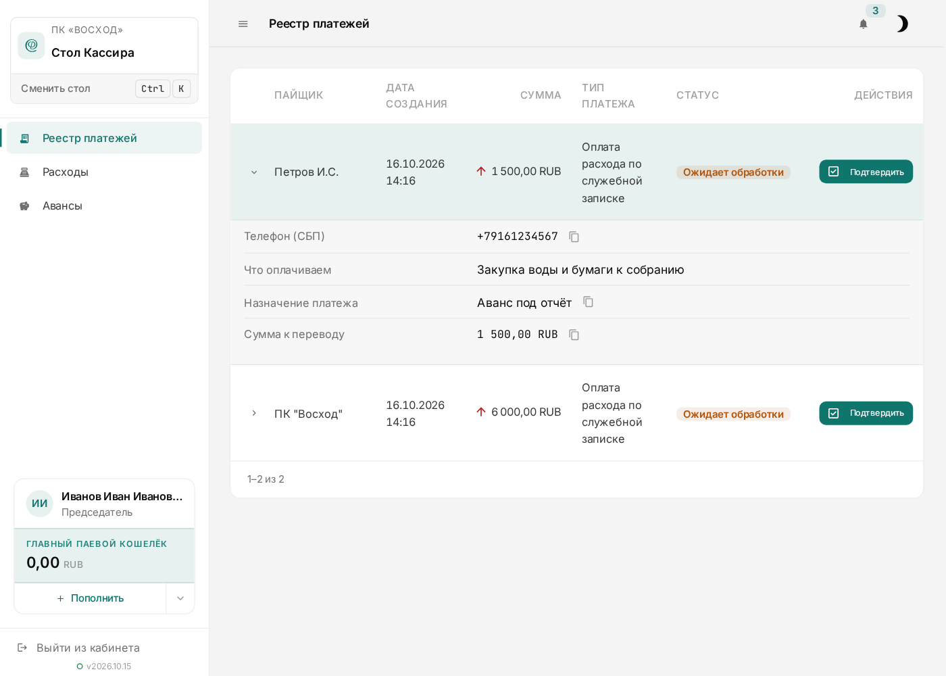Click Ожидает обработки status of Петров

[x=733, y=172]
